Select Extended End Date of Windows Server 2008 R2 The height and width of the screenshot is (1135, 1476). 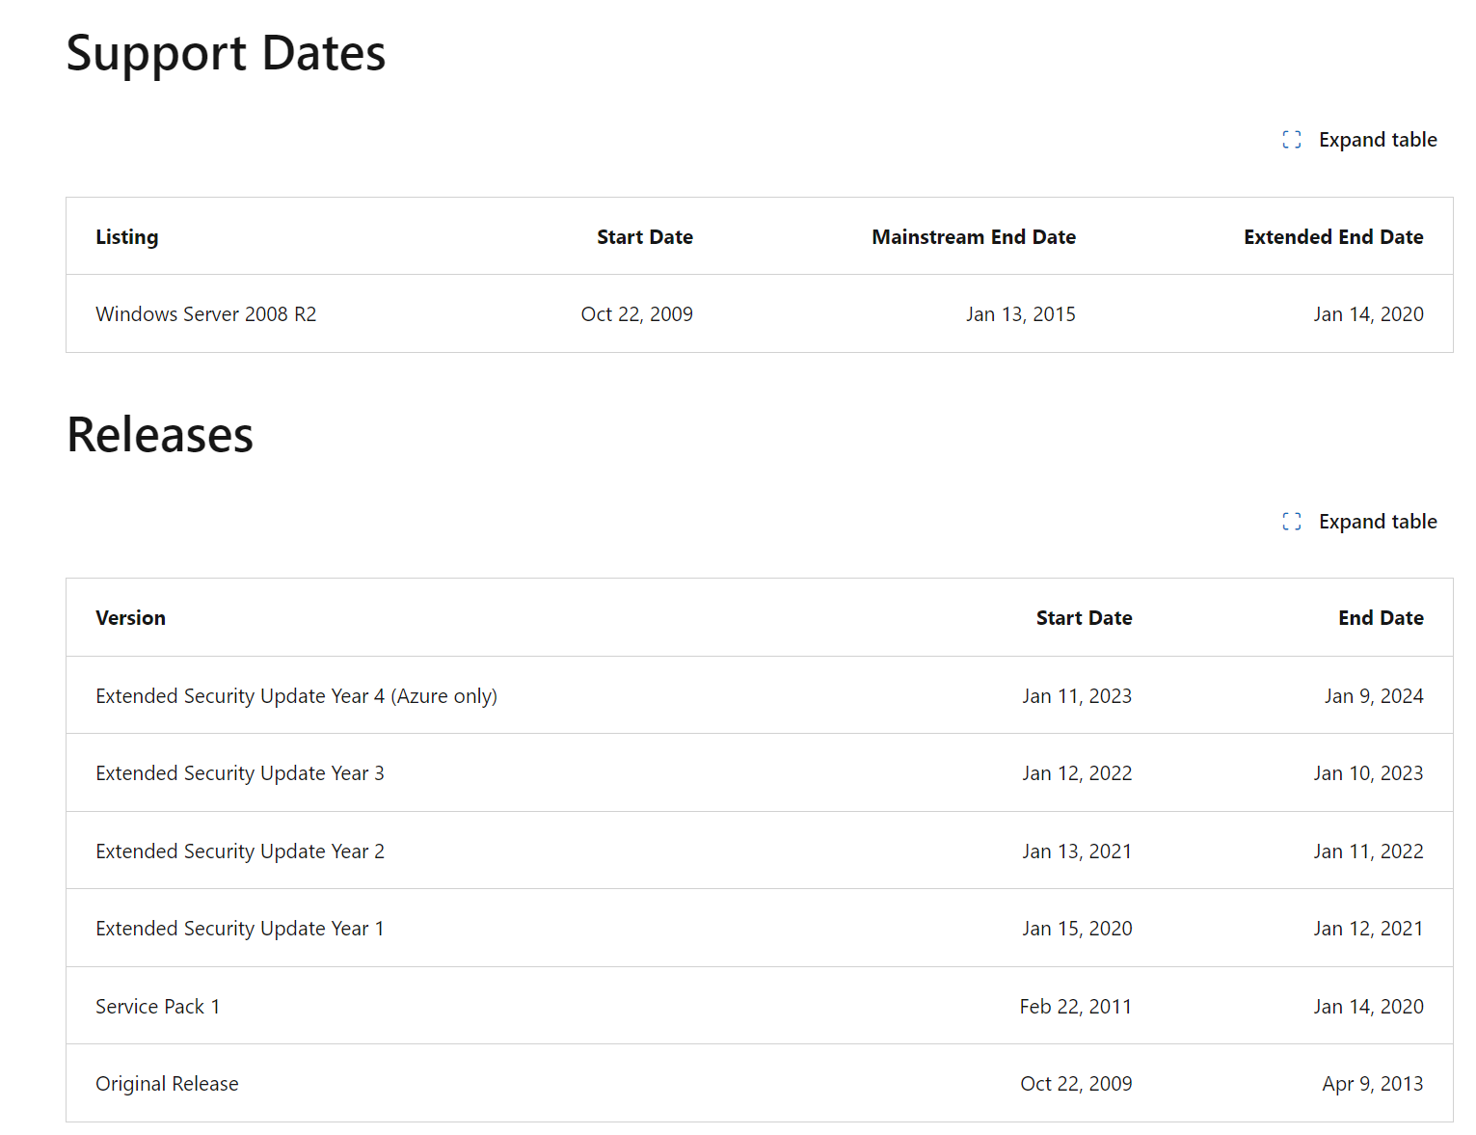pyautogui.click(x=1368, y=314)
